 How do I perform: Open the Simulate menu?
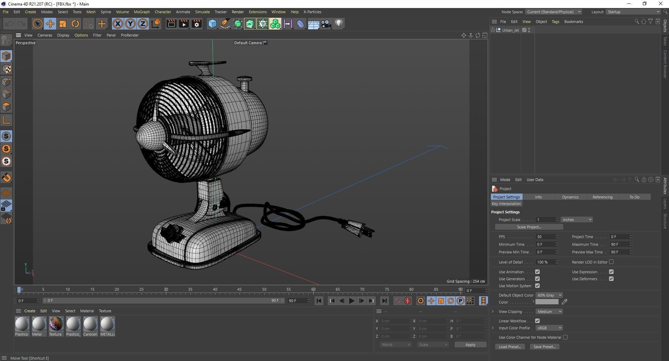tap(202, 12)
